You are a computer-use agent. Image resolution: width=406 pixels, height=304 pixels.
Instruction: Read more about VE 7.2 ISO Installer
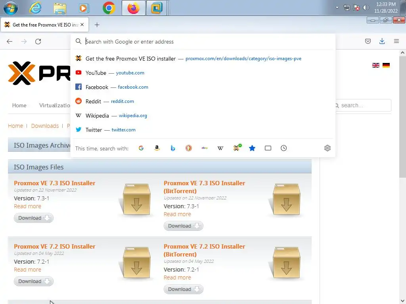27,270
